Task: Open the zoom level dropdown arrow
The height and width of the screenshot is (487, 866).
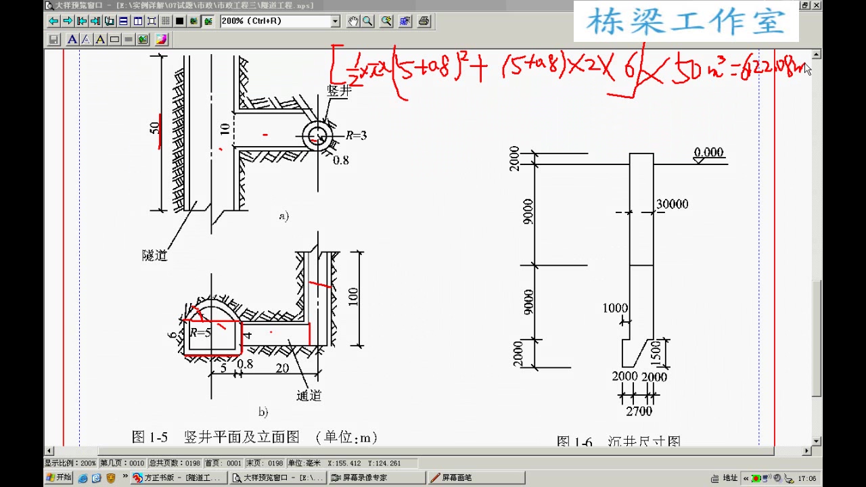Action: [336, 21]
